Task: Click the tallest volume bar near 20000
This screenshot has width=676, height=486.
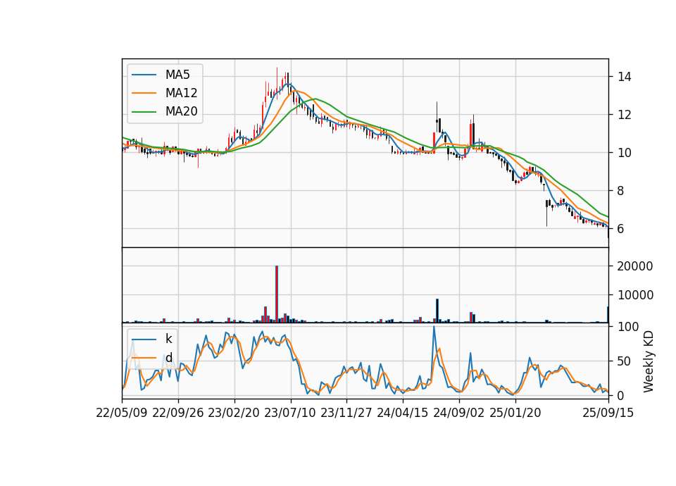Action: (x=277, y=294)
